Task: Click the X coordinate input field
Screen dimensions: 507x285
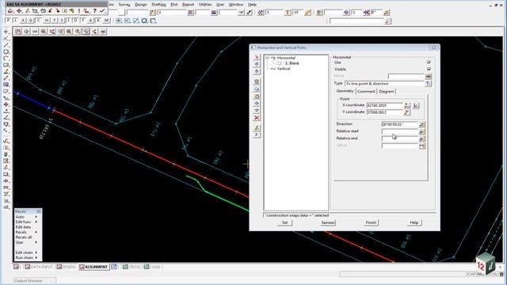Action: (385, 105)
